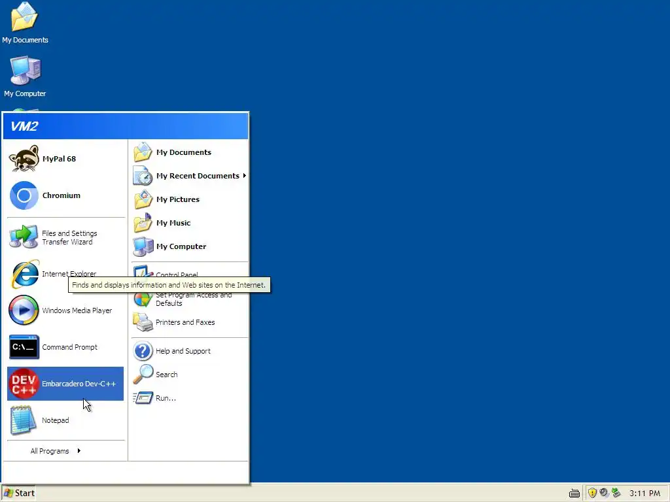Click the My Recent Documents clock icon
This screenshot has width=670, height=502.
143,175
